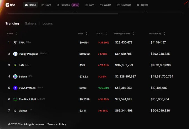This screenshot has height=129, width=189.
Task: Click the LAB token icon
Action: (x=15, y=65)
